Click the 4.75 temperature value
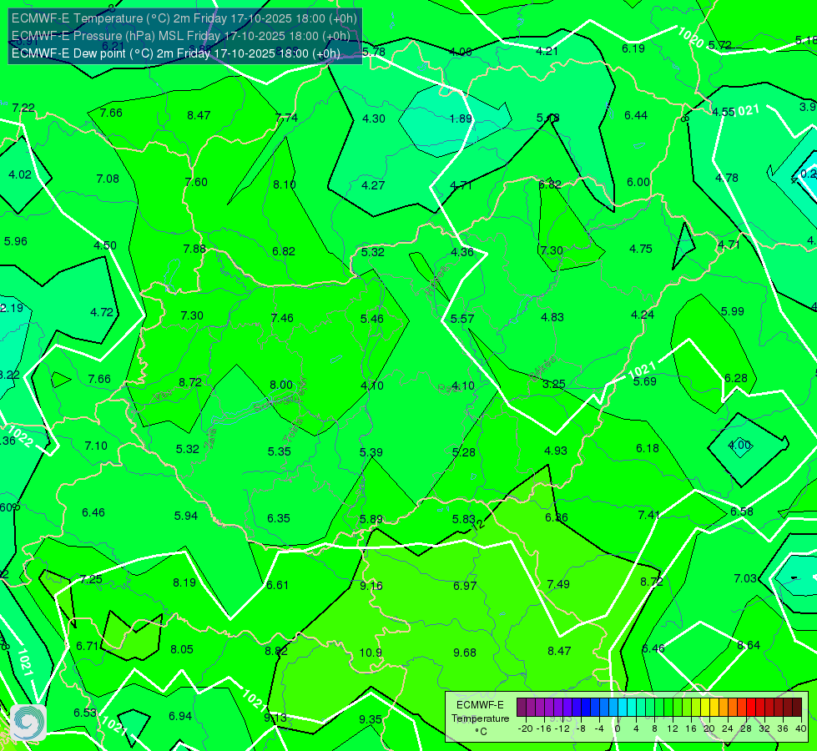This screenshot has width=817, height=751. 640,249
